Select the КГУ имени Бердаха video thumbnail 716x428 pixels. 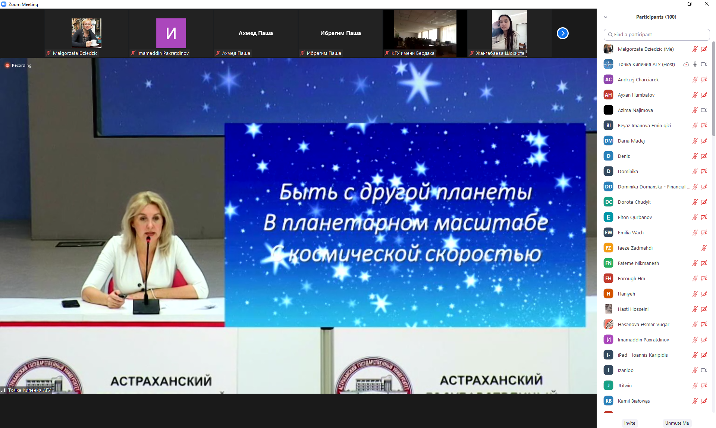click(x=425, y=33)
